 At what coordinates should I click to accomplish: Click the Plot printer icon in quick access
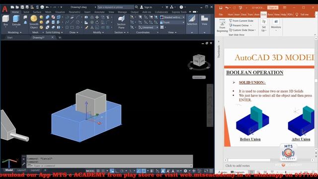tap(42, 7)
